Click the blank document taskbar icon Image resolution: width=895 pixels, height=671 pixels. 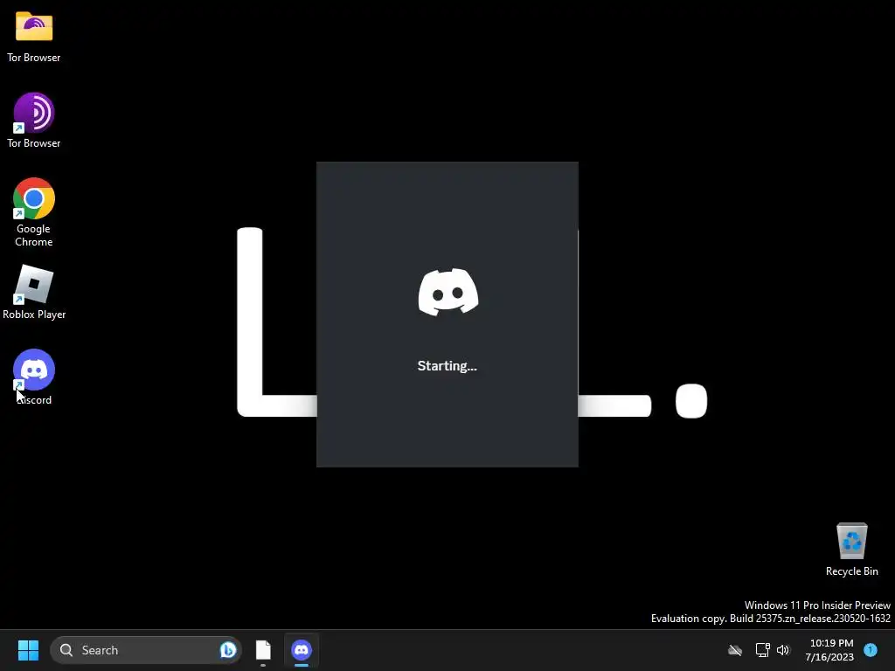point(263,650)
